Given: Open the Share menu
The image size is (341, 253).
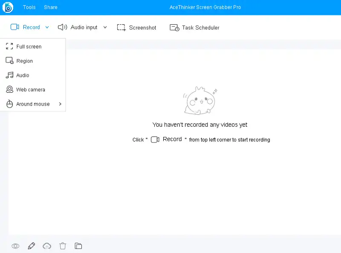Looking at the screenshot, I should coord(51,7).
